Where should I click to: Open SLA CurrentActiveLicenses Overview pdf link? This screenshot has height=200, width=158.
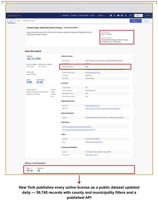[77, 127]
